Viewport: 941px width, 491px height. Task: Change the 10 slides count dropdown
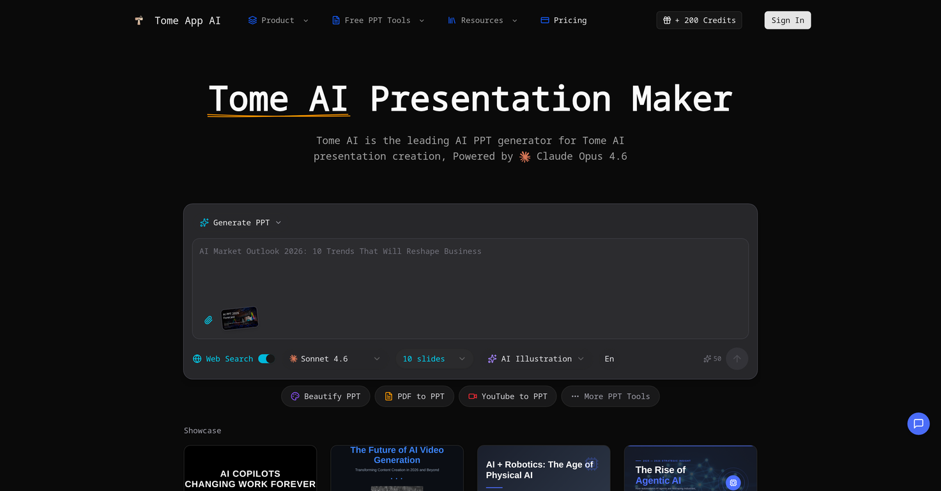[x=434, y=359]
